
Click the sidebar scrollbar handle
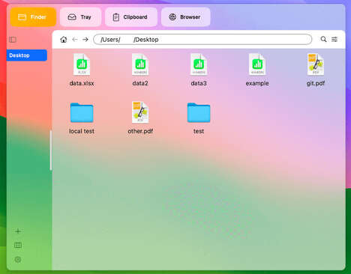[x=51, y=150]
